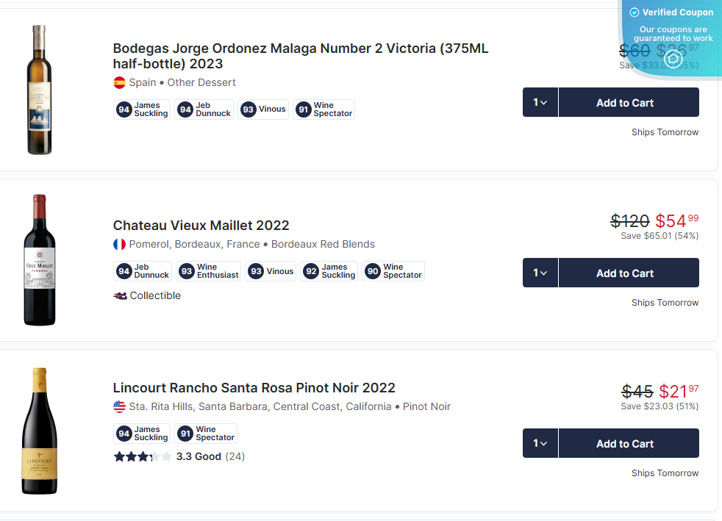Open the quantity dropdown for Chateau Vieux Maillet

coord(539,273)
